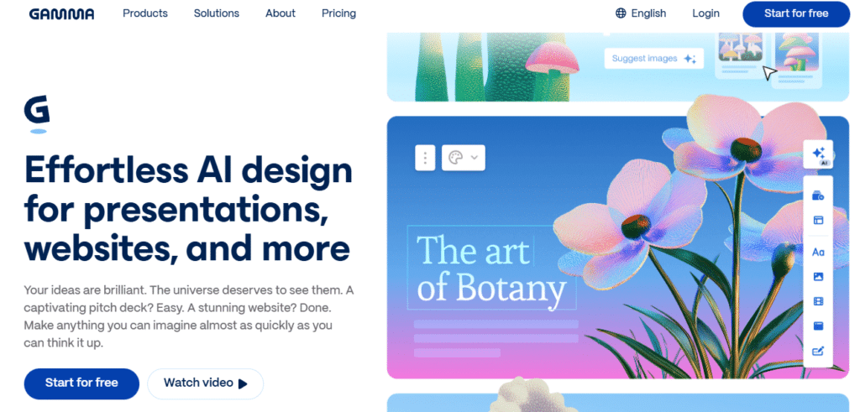Viewport: 860px width, 412px height.
Task: Click the text formatting Aa icon
Action: click(818, 252)
